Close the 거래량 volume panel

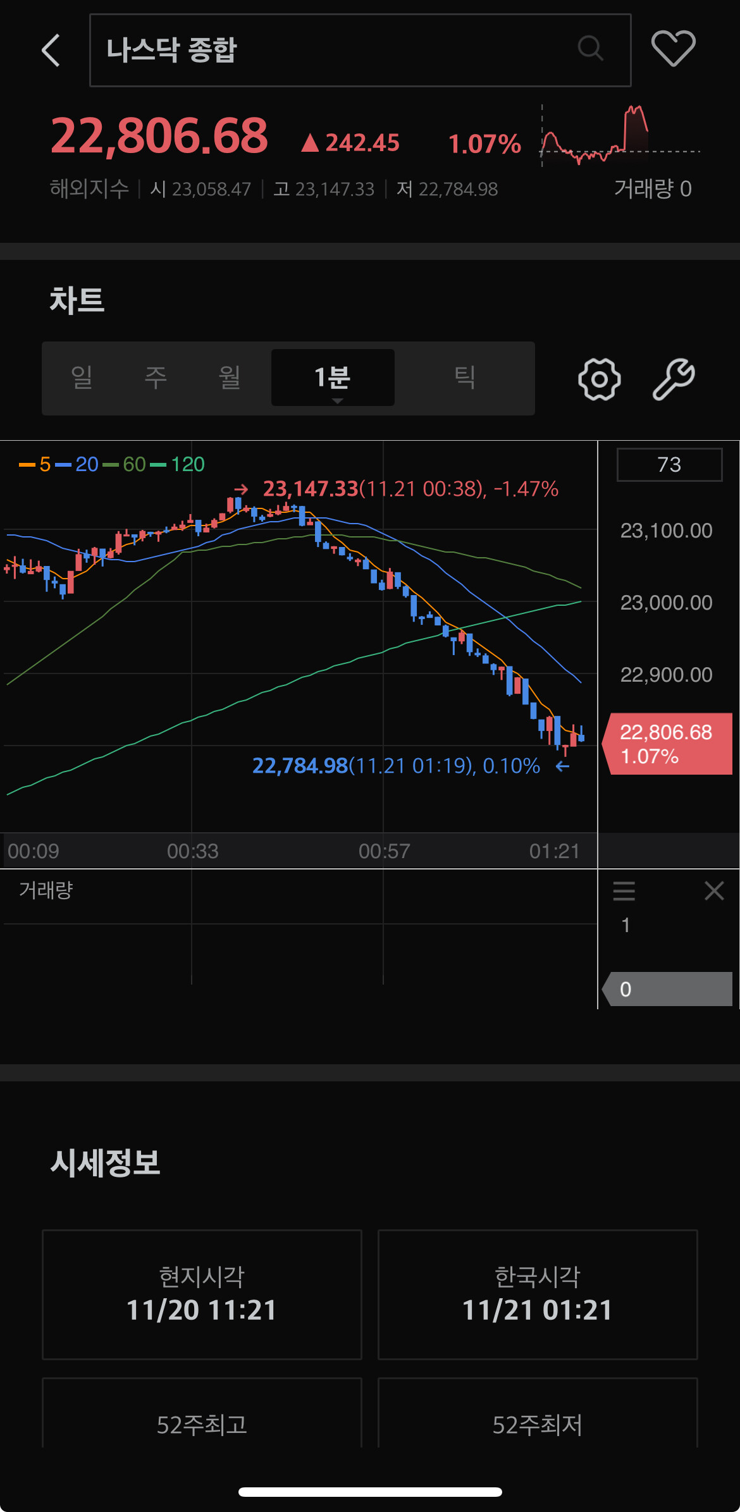[x=714, y=890]
